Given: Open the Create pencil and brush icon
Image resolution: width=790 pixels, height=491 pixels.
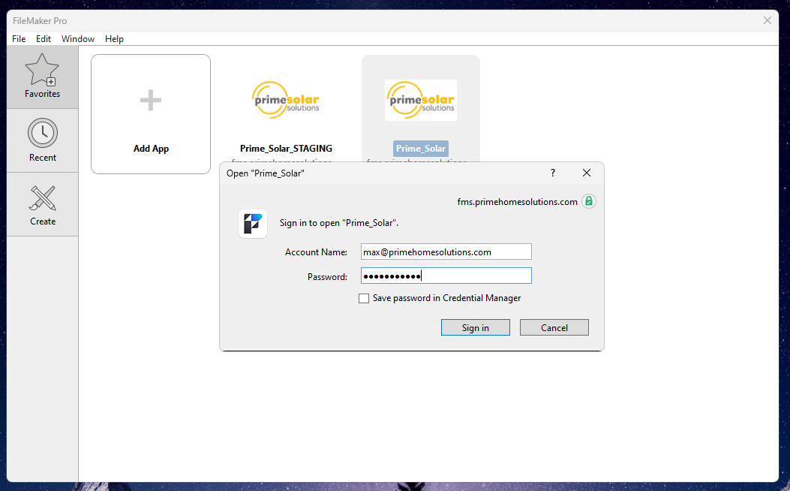Looking at the screenshot, I should click(42, 197).
